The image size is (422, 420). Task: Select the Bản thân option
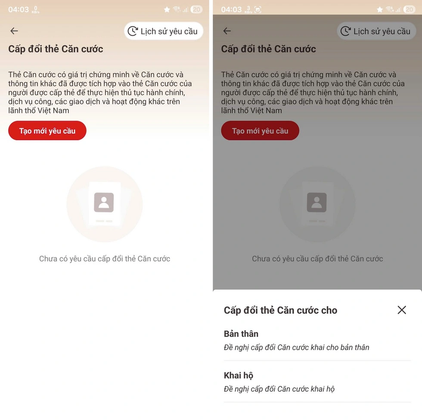[x=317, y=340]
